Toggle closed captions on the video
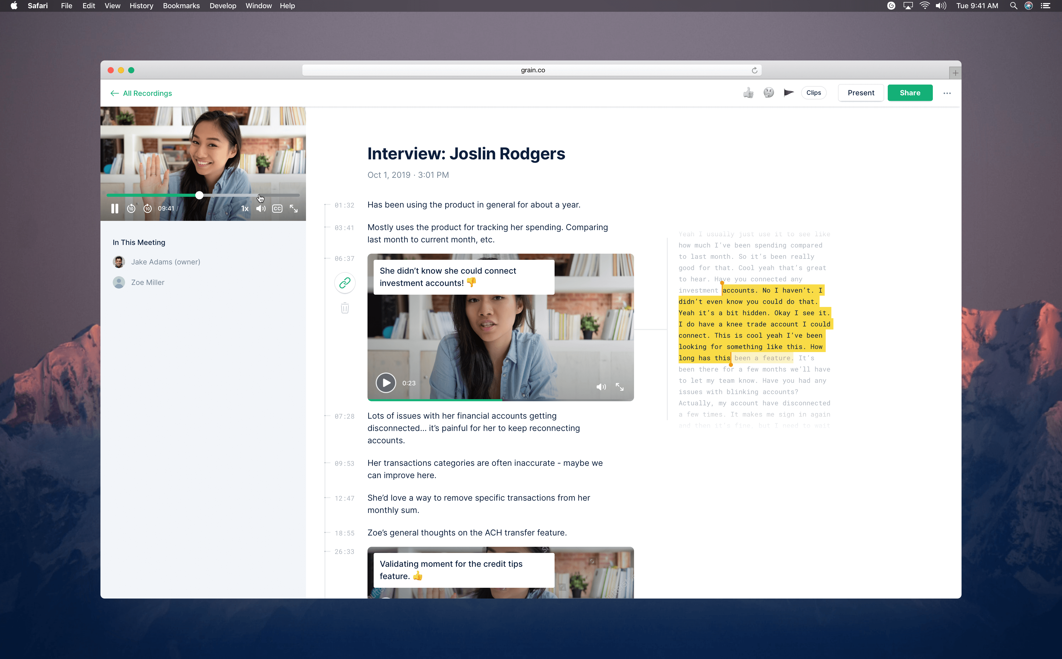Screen dimensions: 1062x659 pos(277,208)
